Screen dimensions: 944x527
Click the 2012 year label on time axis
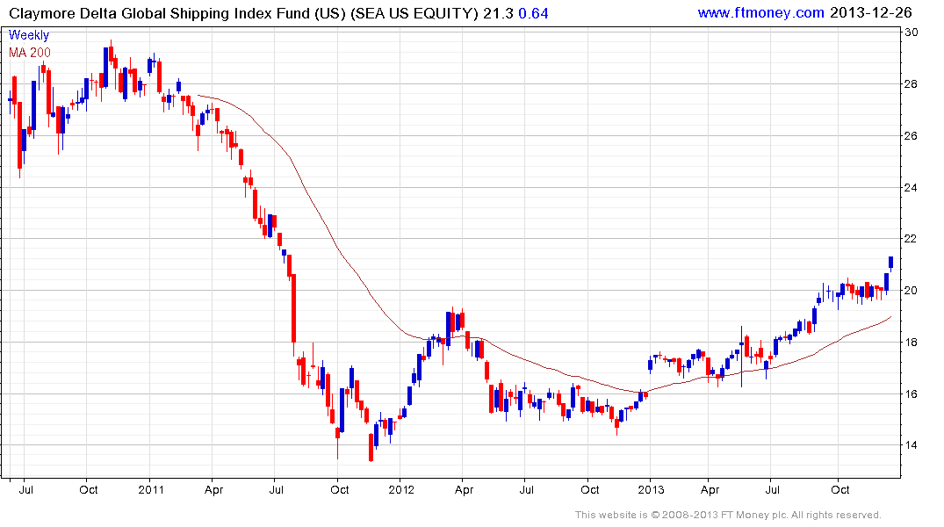(401, 489)
